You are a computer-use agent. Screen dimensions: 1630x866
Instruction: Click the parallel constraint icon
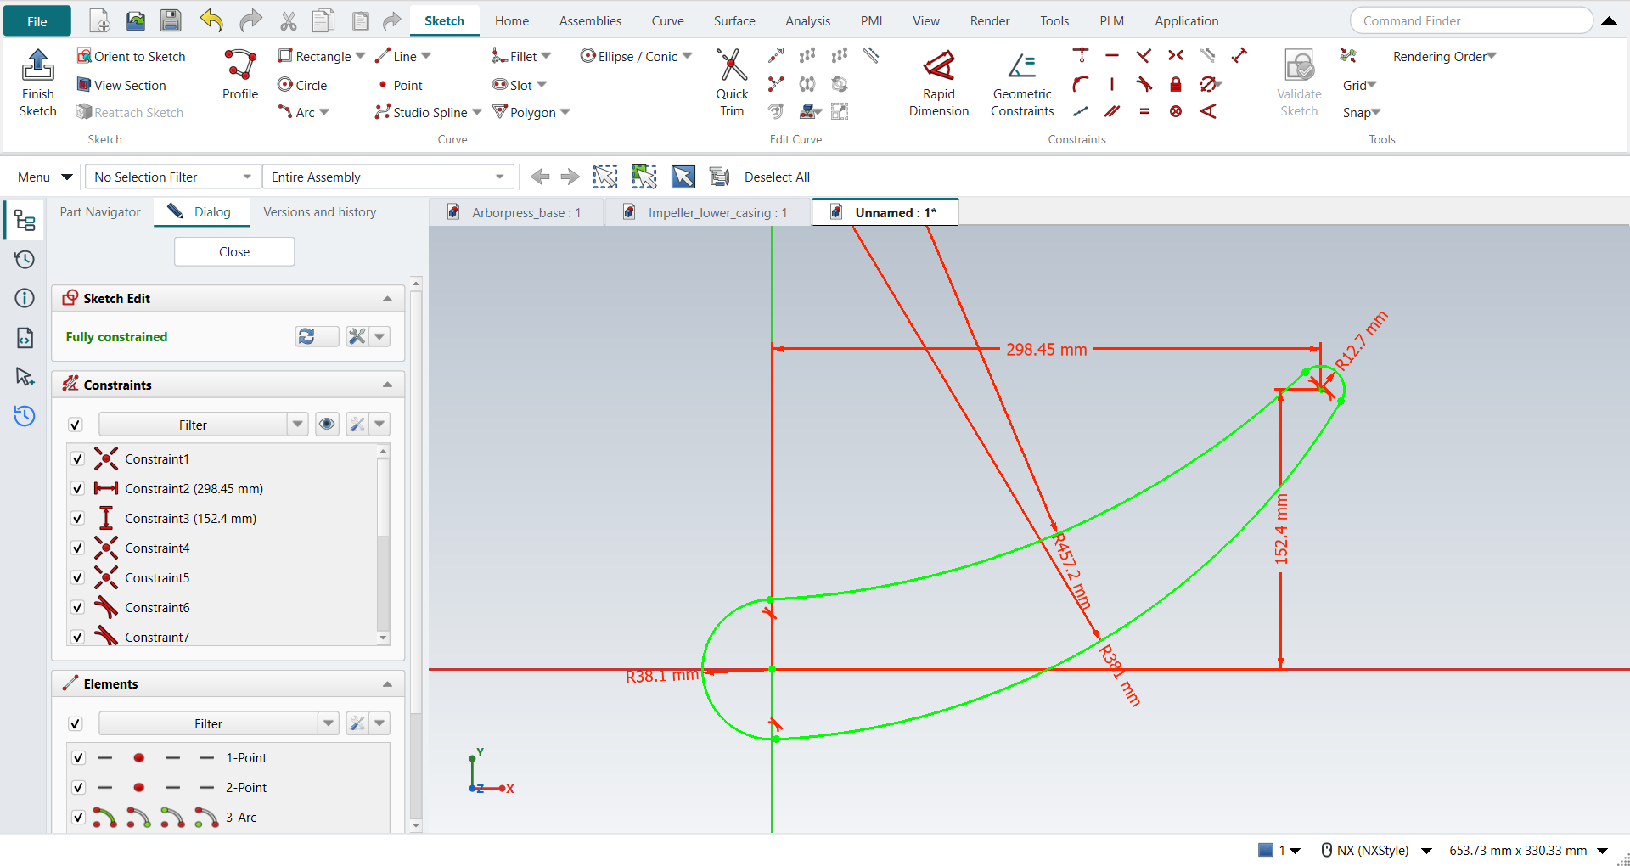[1112, 111]
